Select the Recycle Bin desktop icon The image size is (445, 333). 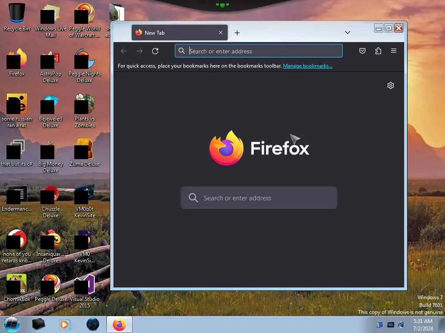click(17, 17)
